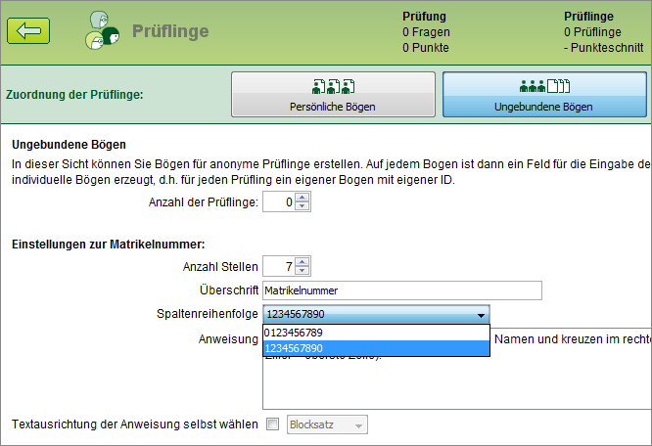
Task: Decrease Anzahl der Prüflinge with down arrow
Action: click(302, 207)
